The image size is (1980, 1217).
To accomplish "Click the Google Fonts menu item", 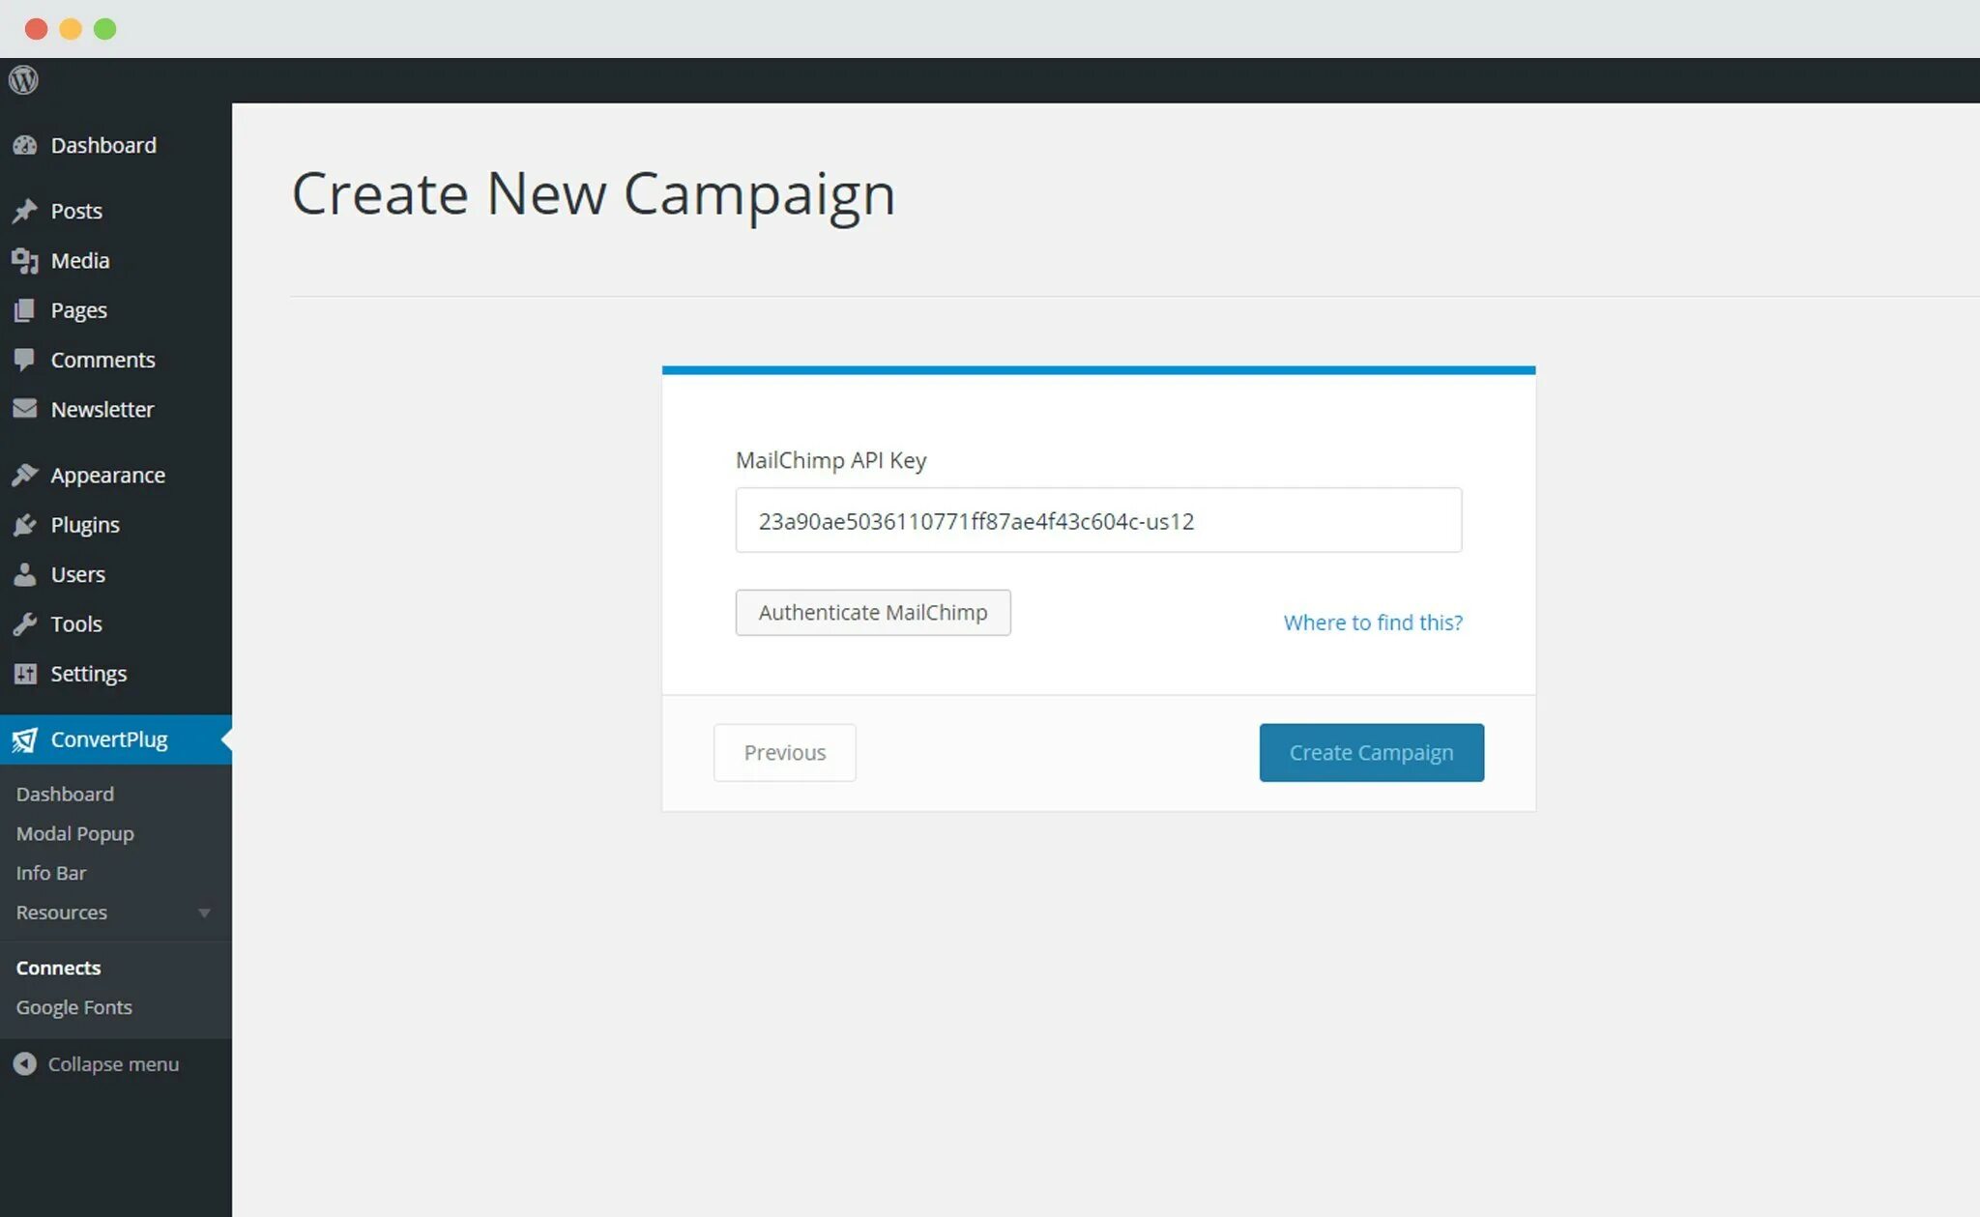I will pyautogui.click(x=73, y=1006).
